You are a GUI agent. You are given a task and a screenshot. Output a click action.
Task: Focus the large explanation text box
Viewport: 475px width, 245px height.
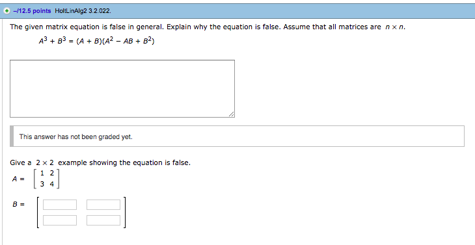(122, 88)
